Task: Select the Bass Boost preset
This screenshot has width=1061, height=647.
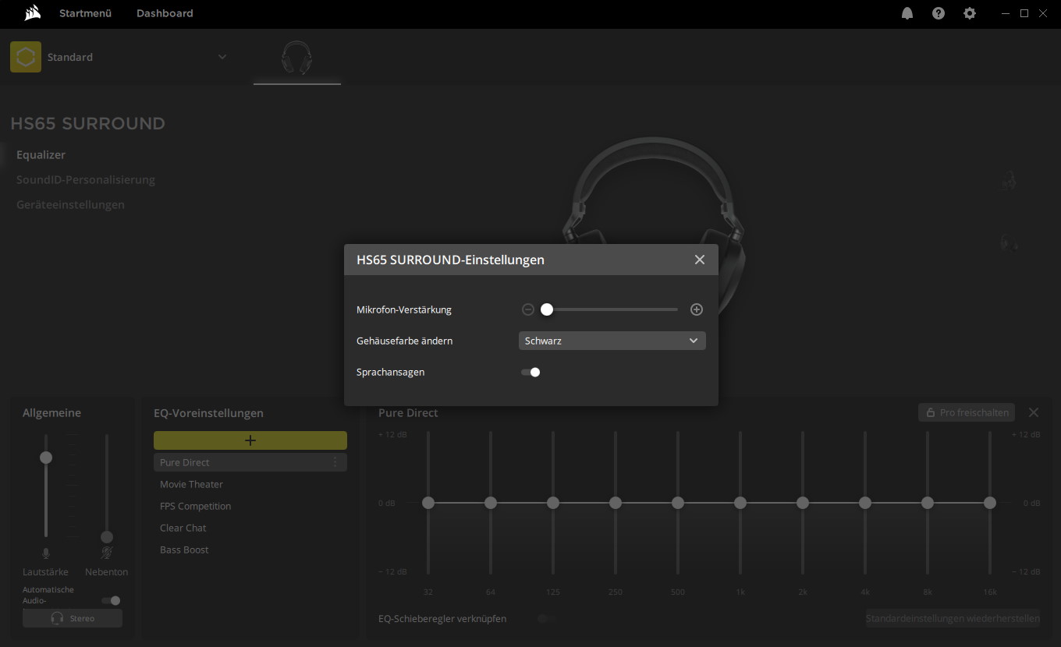Action: (x=250, y=550)
